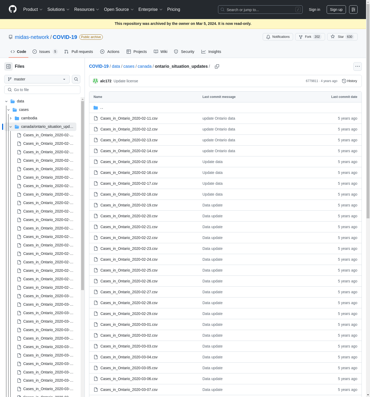Click the Notifications bell button

click(278, 37)
